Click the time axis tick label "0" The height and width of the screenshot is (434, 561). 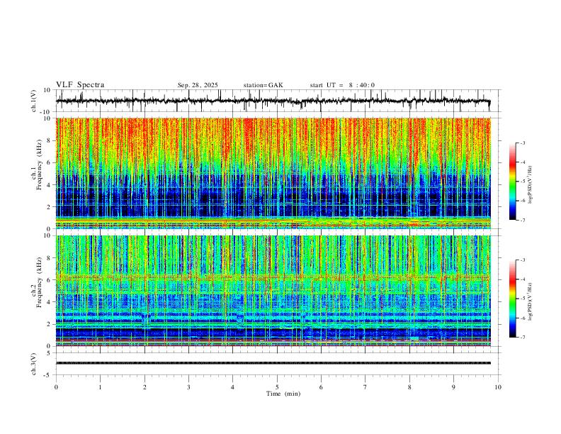pos(56,387)
